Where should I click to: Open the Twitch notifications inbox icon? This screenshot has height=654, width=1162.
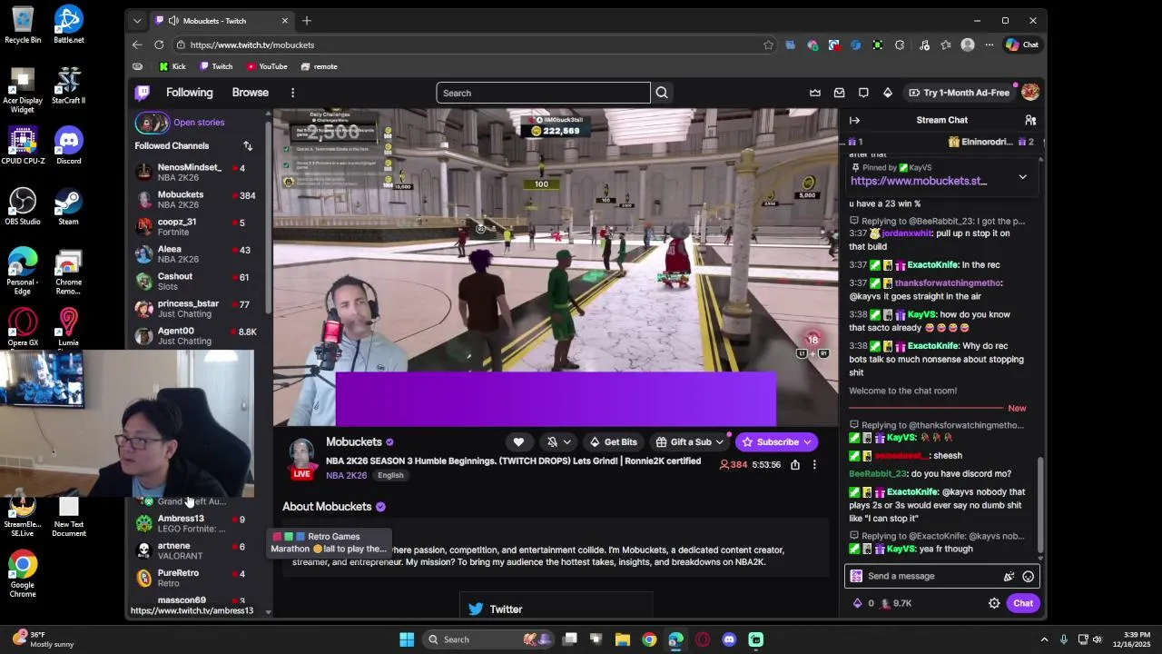click(839, 93)
